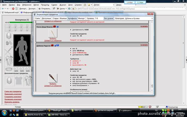
Task: Click Выбрать under Посох Деда Мороза
Action: 53,39
